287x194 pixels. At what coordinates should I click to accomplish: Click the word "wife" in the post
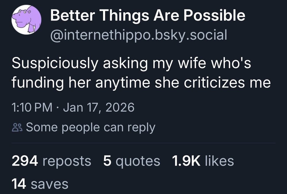pos(187,64)
